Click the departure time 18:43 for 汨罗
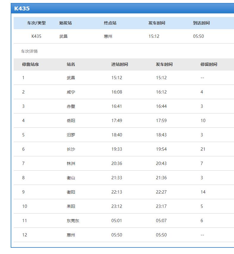The image size is (234, 254). [x=161, y=135]
